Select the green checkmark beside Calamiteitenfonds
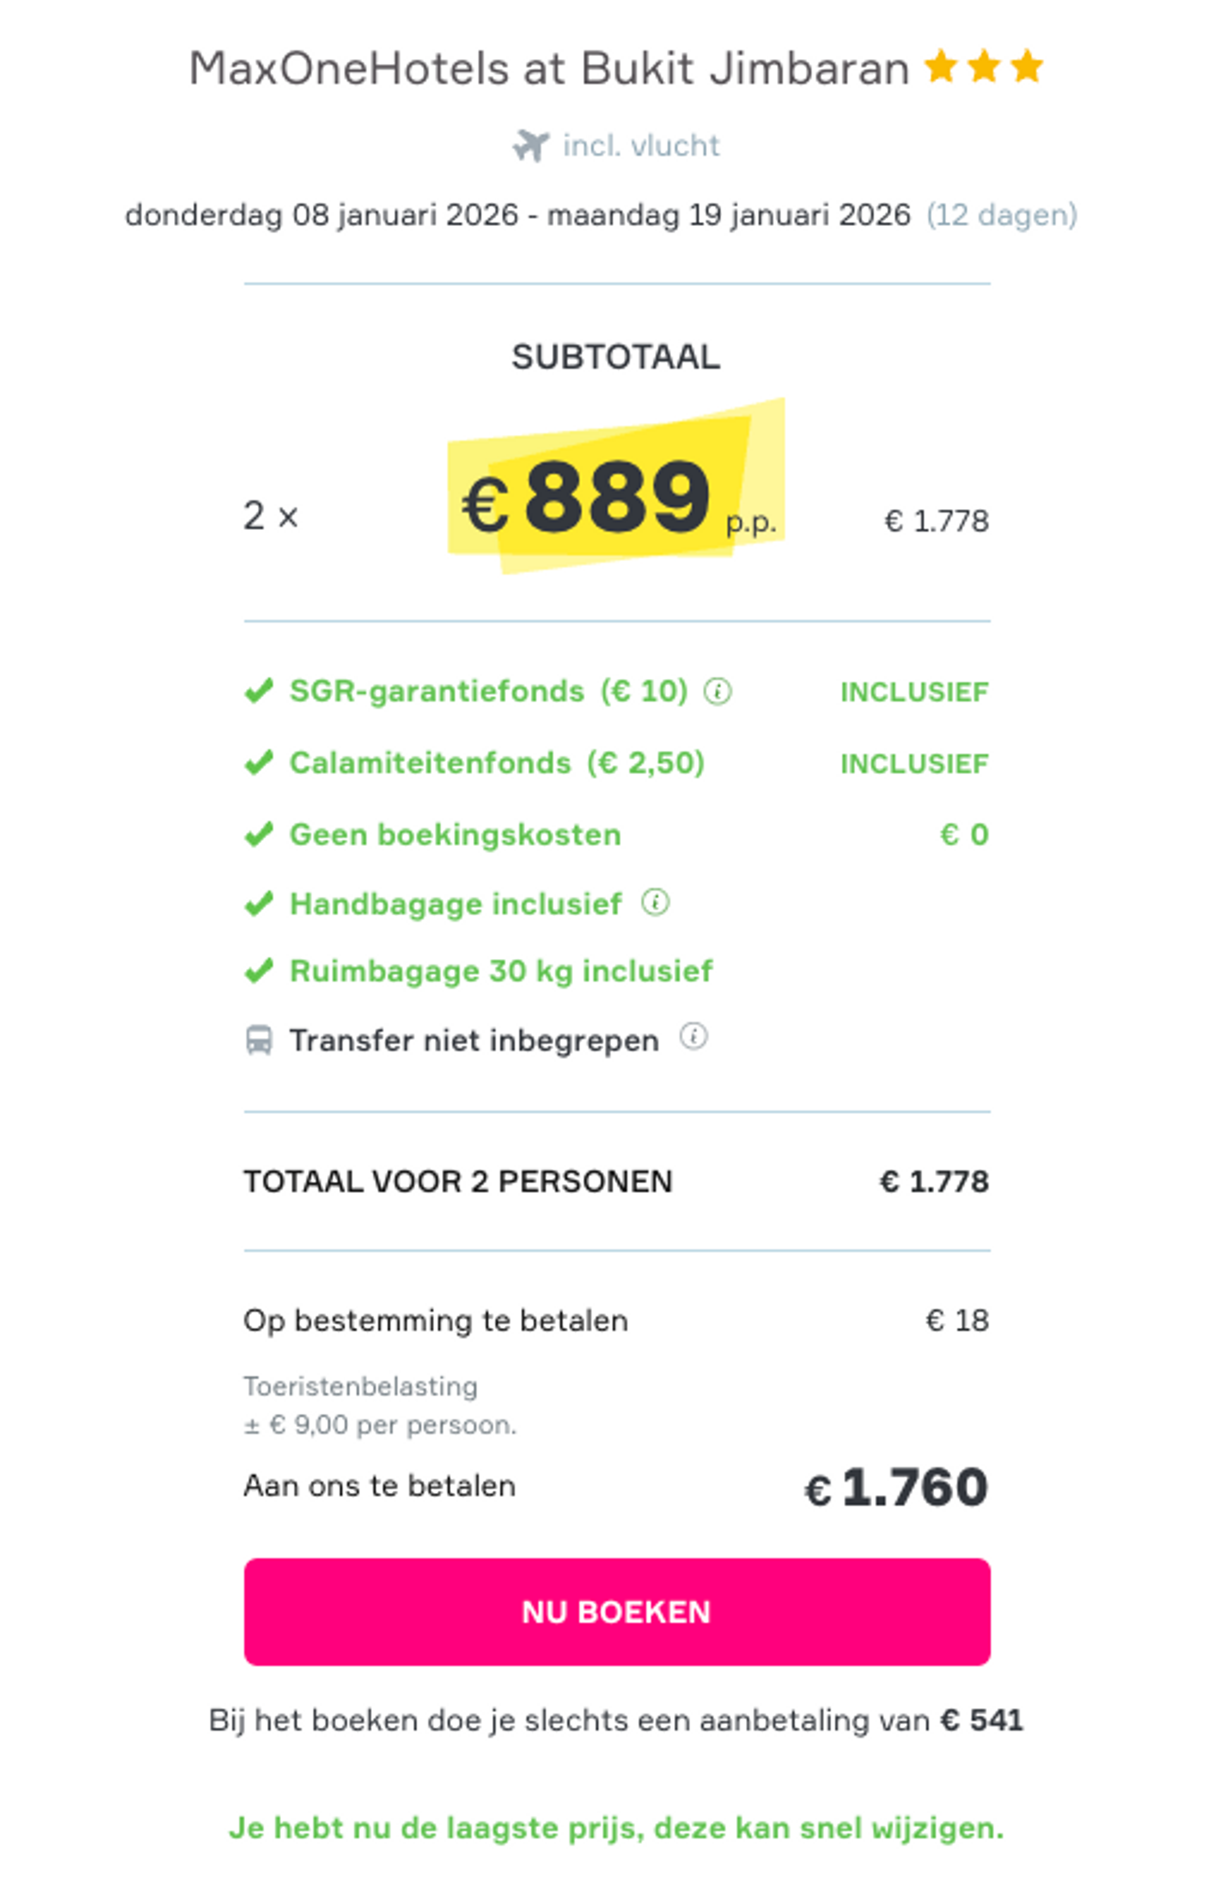 259,762
